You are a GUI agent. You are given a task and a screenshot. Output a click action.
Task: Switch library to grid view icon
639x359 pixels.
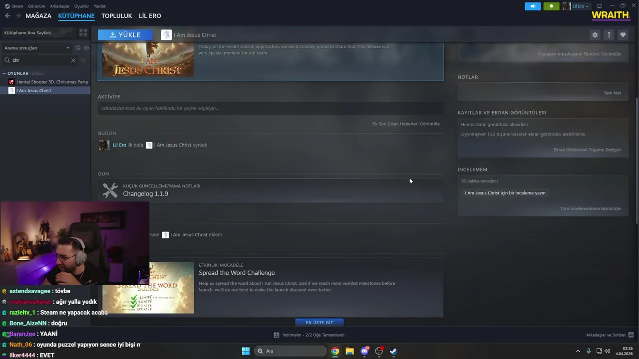coord(83,32)
